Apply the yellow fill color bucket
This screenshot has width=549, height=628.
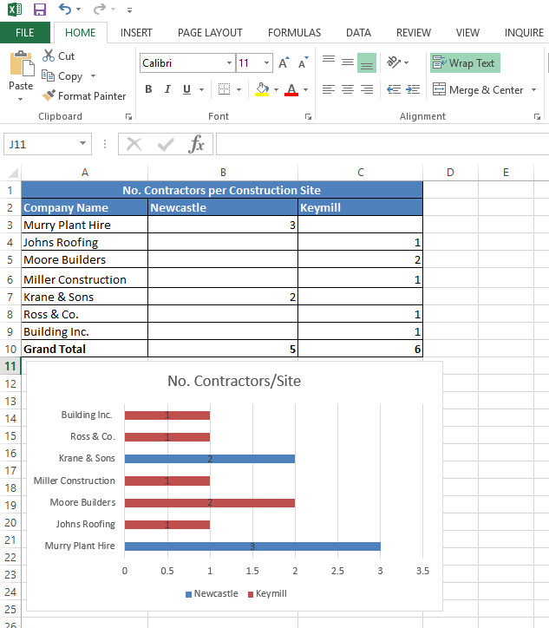click(x=262, y=89)
